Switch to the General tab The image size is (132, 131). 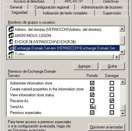pyautogui.click(x=16, y=7)
